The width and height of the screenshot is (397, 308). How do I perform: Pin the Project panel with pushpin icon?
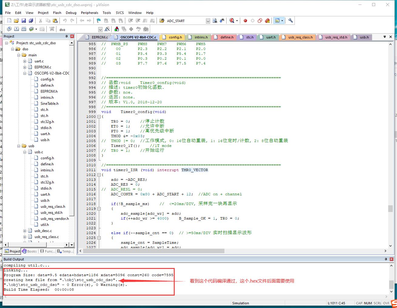[x=67, y=36]
